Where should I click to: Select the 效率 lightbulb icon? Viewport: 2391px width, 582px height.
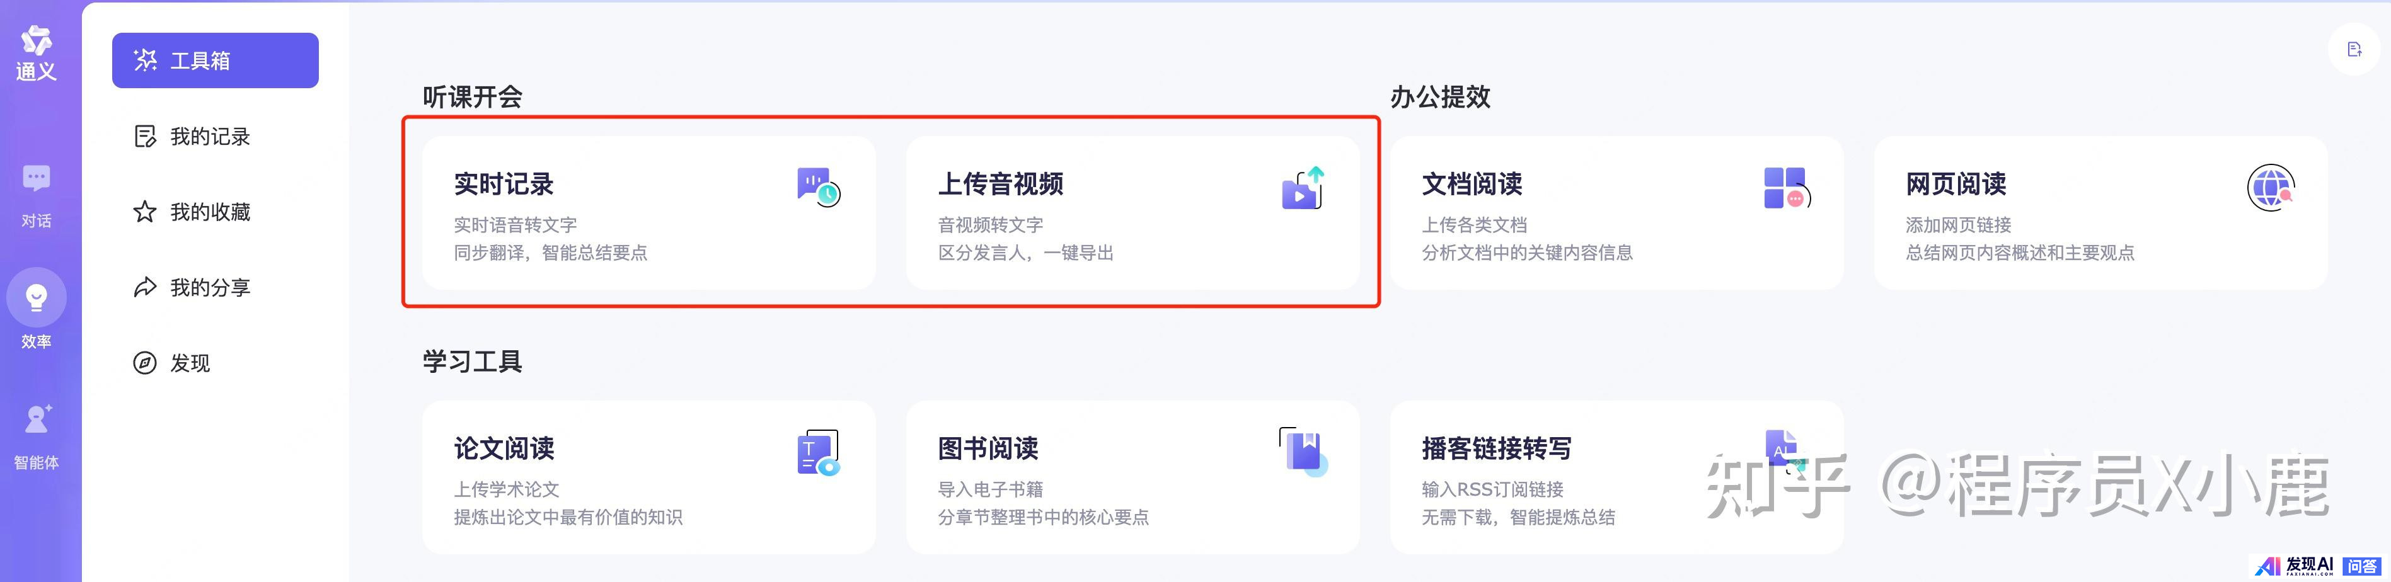point(36,298)
